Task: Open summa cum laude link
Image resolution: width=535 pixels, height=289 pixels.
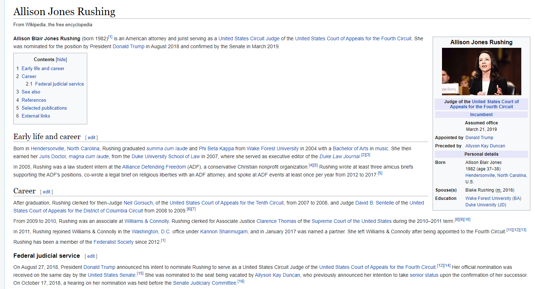Action: (167, 148)
